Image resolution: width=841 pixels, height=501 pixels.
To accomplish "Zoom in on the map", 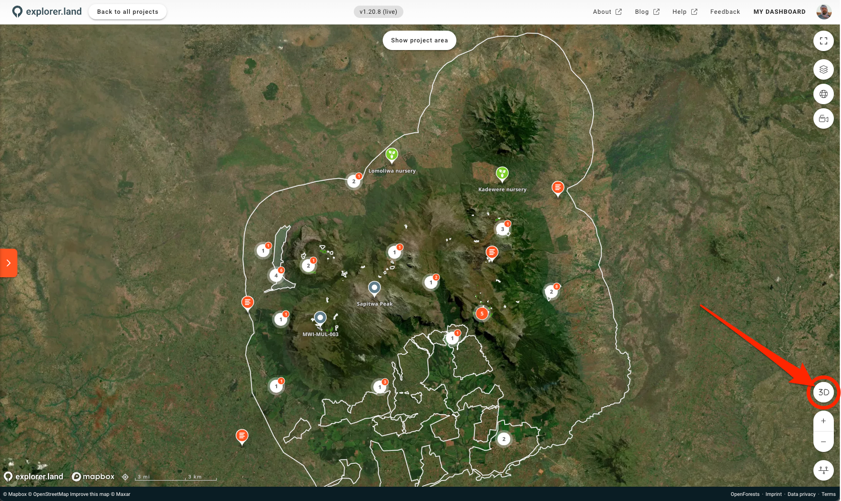I will coord(823,421).
